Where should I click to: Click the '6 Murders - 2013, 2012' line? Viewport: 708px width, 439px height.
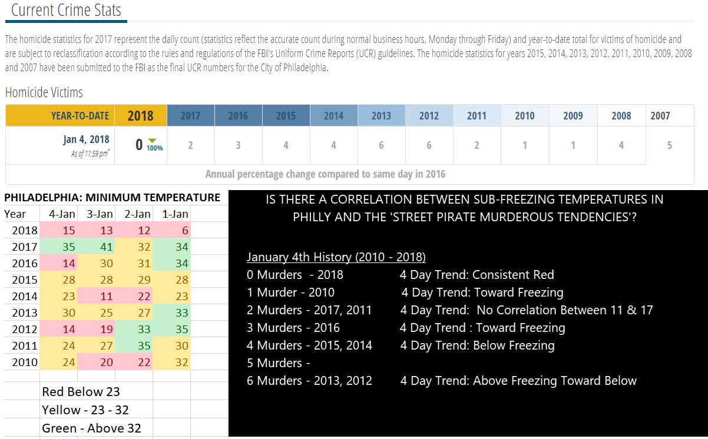pos(309,381)
